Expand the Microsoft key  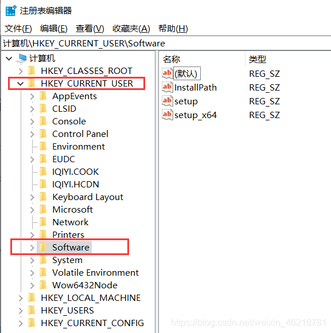[32, 210]
